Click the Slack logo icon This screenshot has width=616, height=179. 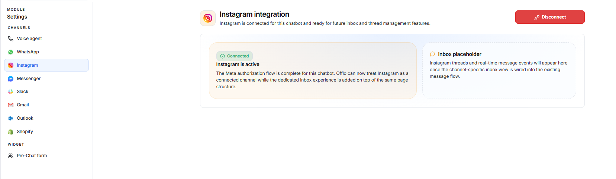[x=10, y=92]
